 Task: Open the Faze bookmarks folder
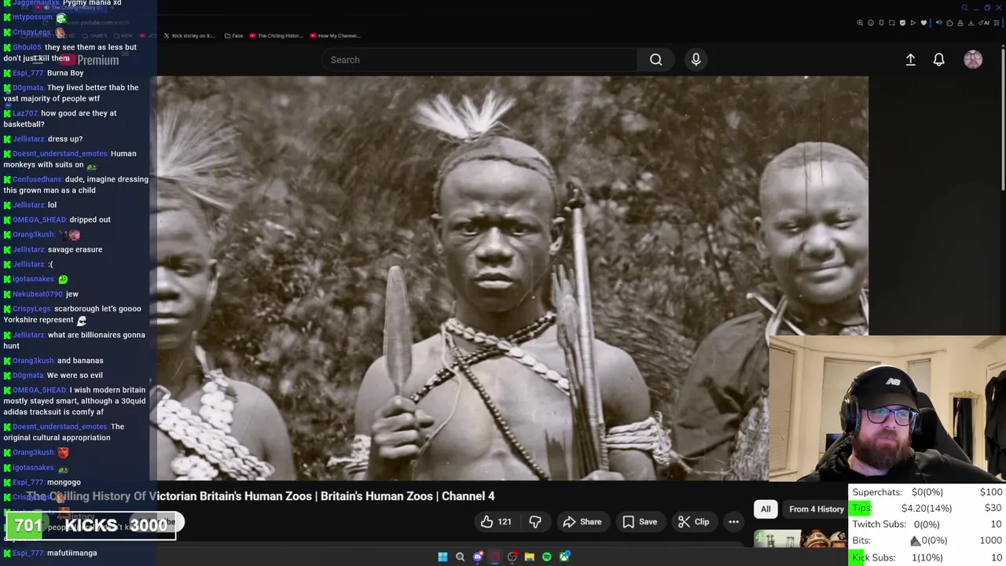tap(233, 36)
